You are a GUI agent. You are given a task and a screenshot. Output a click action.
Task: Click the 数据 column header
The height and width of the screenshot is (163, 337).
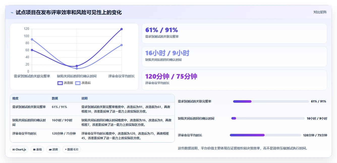(x=55, y=98)
